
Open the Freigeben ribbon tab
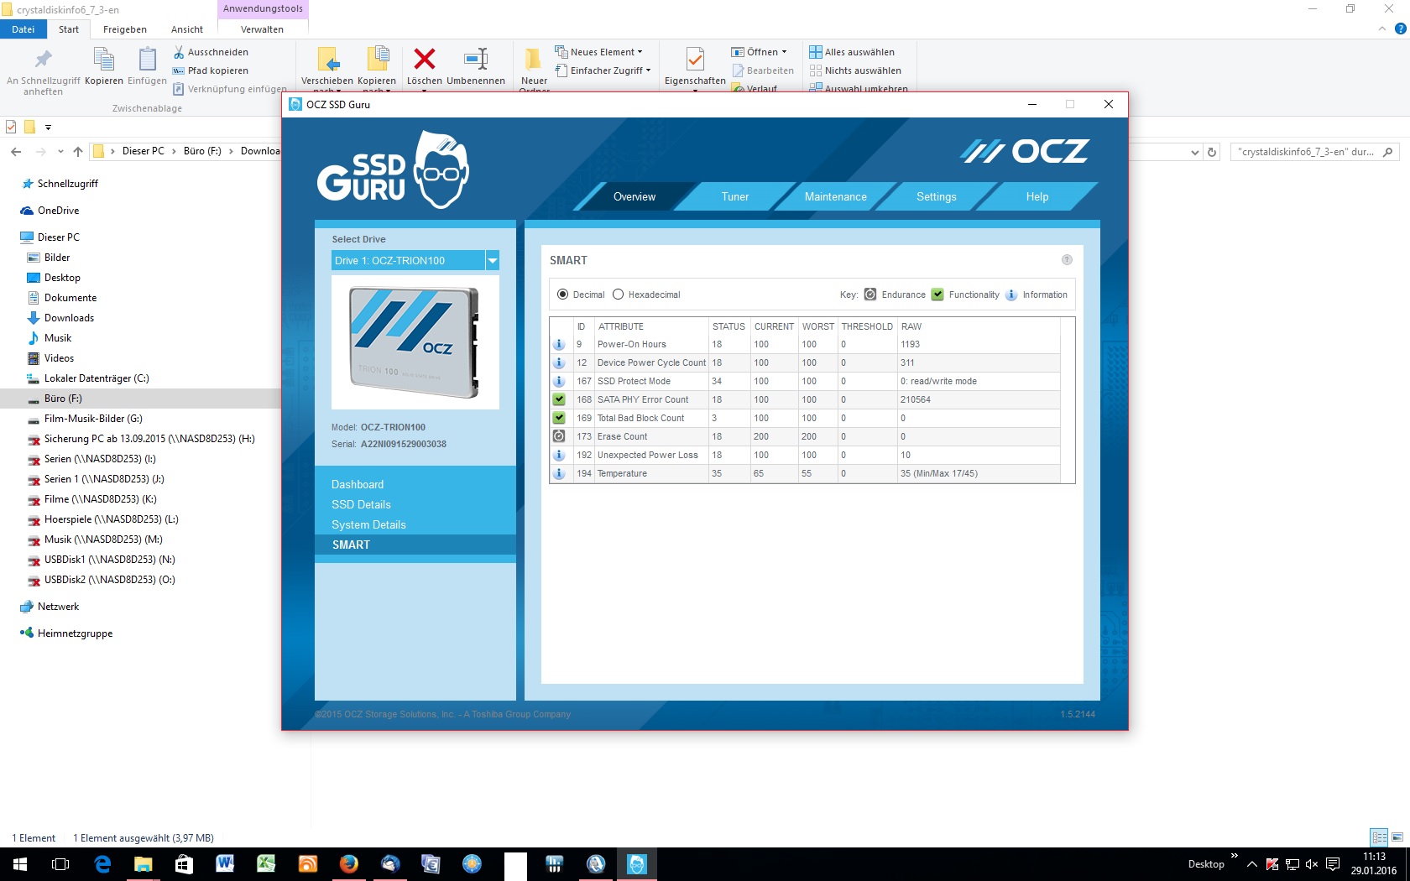coord(125,29)
